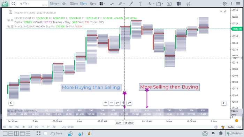Take a chart snapshot with camera icon
The height and width of the screenshot is (137, 244).
point(169,4)
